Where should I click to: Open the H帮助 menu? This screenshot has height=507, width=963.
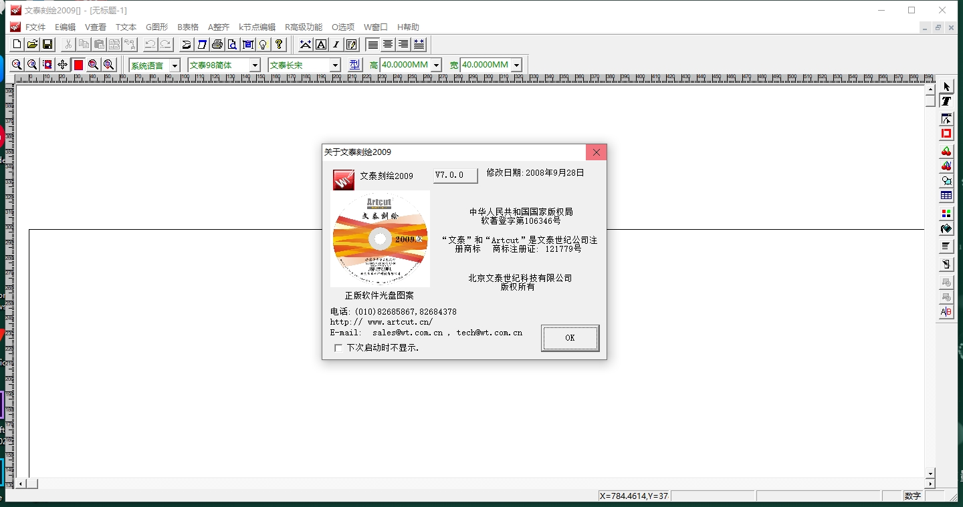(408, 27)
